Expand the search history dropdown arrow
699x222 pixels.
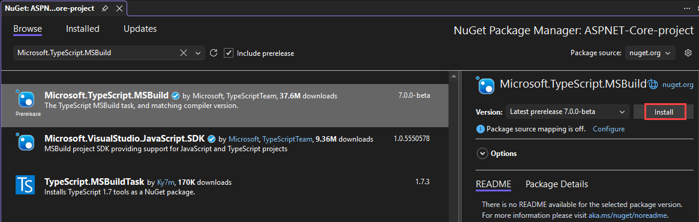pyautogui.click(x=199, y=53)
